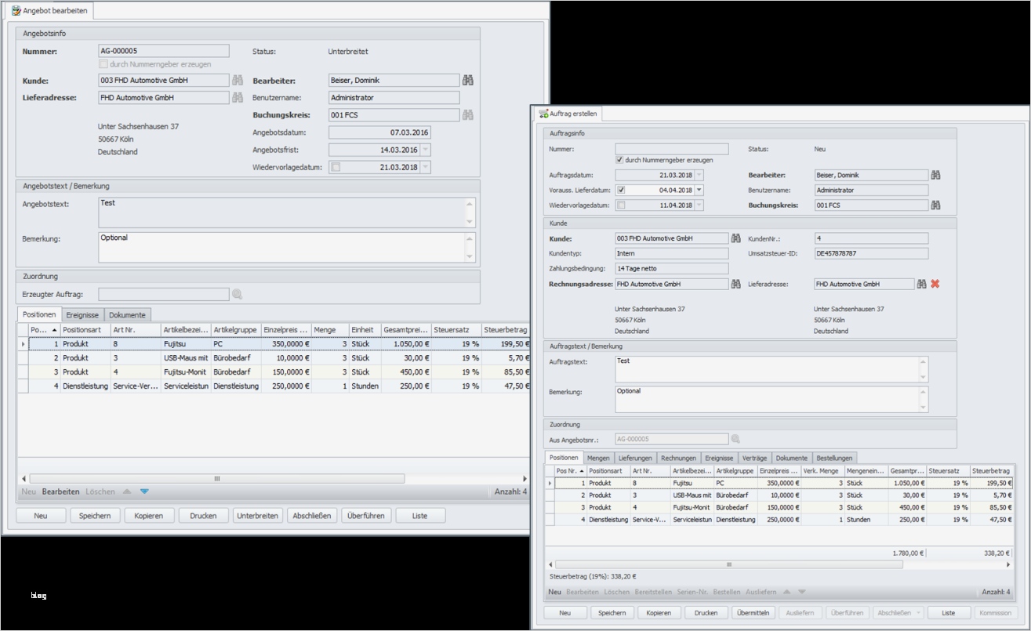Viewport: 1031px width, 631px height.
Task: Open Auftragsdatum date dropdown arrow
Action: pyautogui.click(x=699, y=175)
